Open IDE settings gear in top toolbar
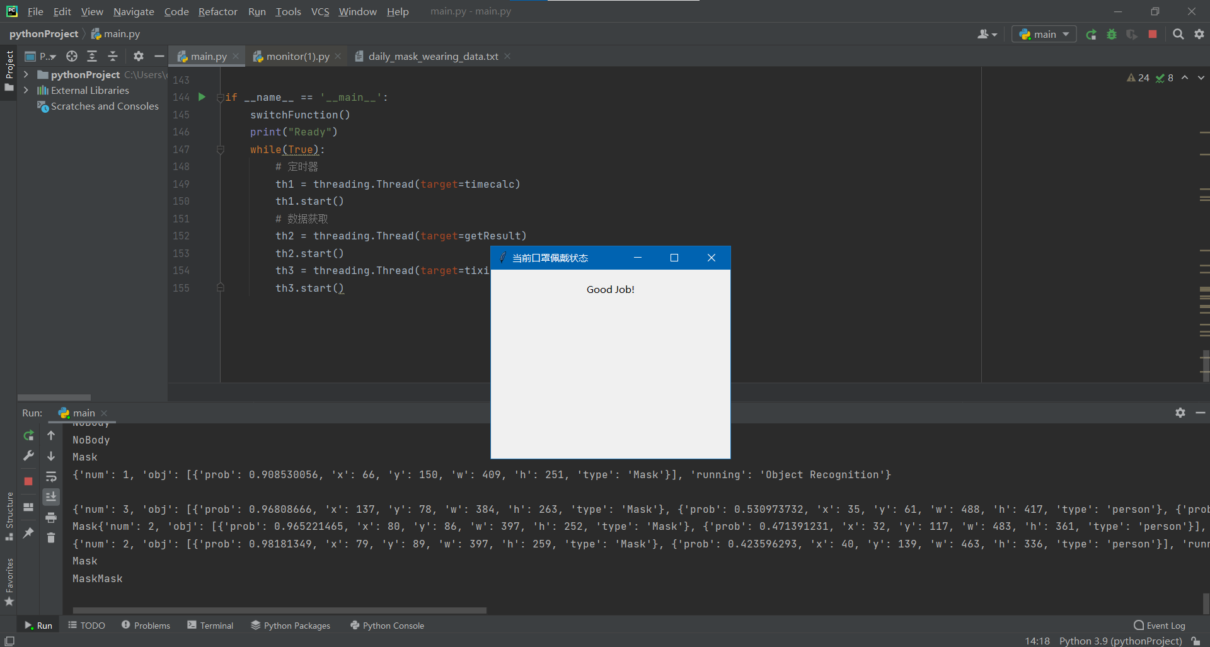Screen dimensions: 1210x647 (x=1199, y=34)
